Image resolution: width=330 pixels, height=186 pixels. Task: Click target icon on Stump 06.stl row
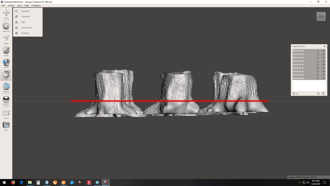pos(318,68)
